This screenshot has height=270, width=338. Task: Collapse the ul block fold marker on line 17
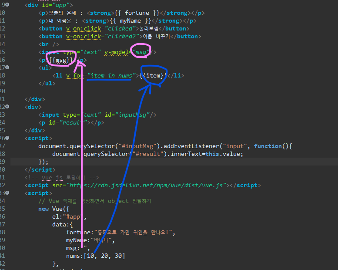(7, 67)
